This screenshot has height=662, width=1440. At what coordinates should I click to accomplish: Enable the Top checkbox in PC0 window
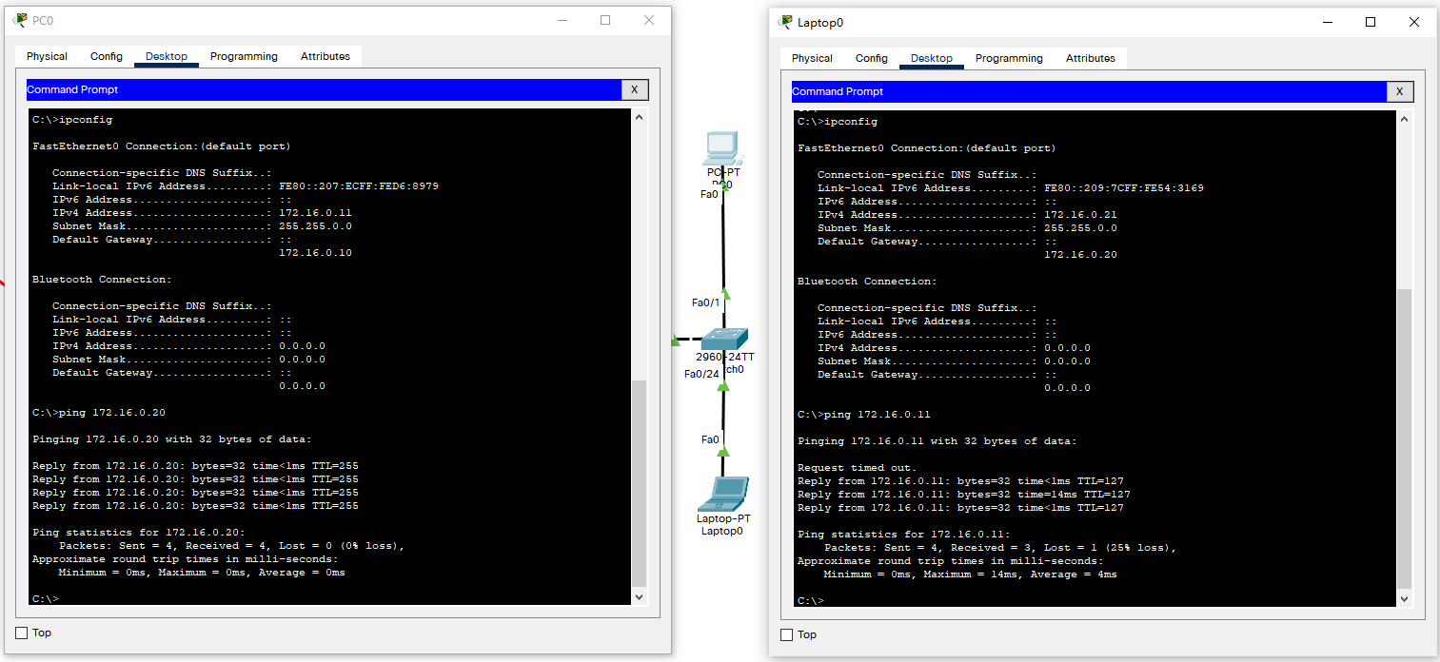click(x=22, y=633)
